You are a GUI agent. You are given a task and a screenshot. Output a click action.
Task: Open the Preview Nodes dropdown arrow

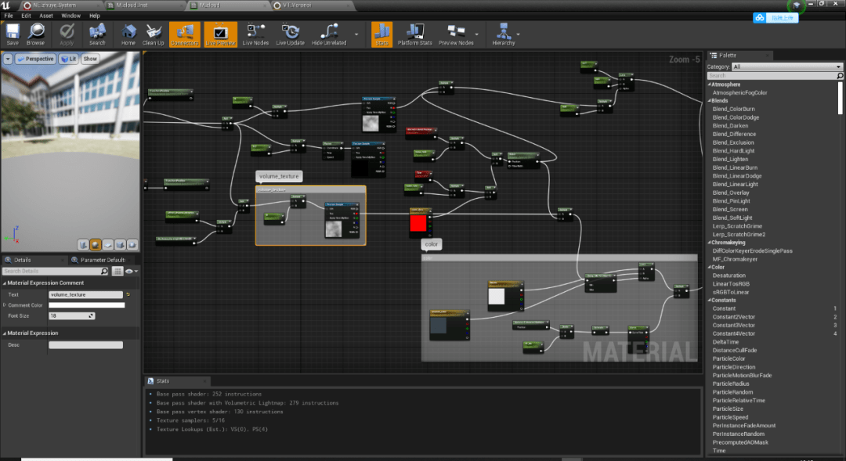[476, 34]
